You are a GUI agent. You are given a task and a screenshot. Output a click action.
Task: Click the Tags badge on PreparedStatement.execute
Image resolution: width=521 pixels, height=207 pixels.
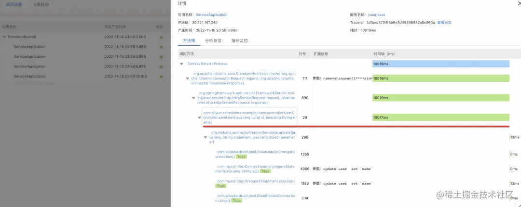click(x=221, y=186)
